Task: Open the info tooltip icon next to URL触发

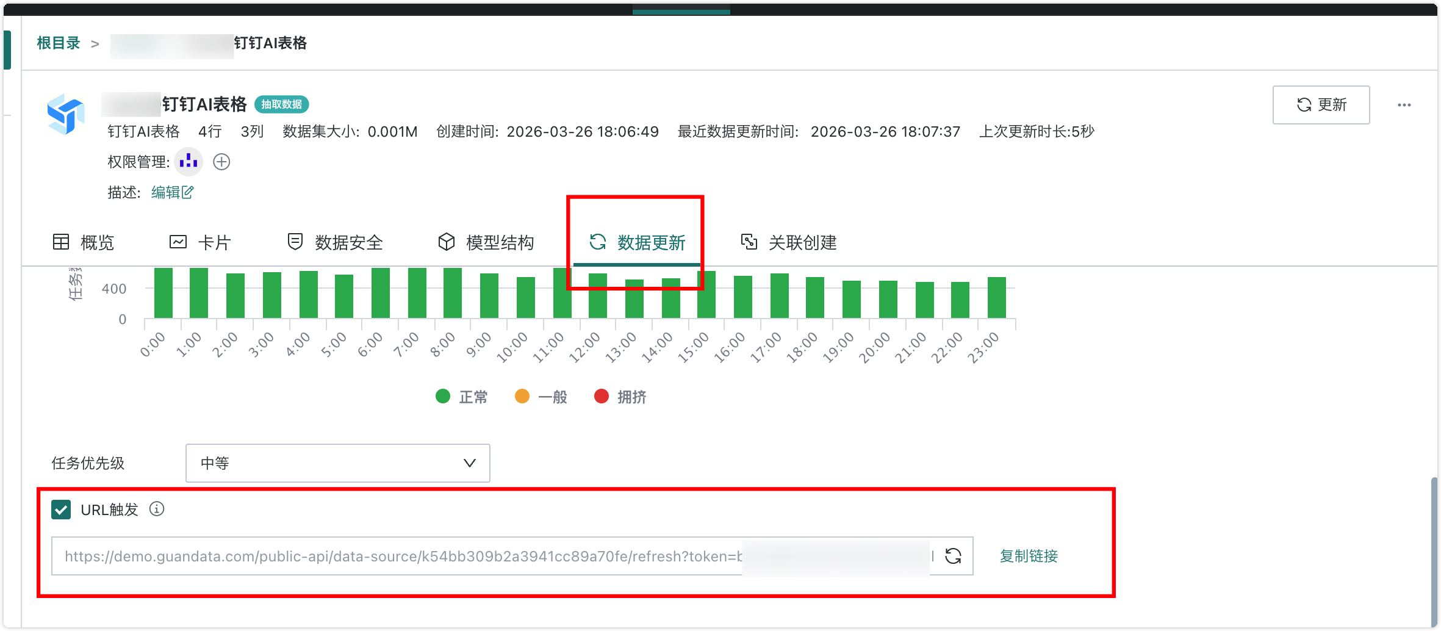Action: pos(157,509)
